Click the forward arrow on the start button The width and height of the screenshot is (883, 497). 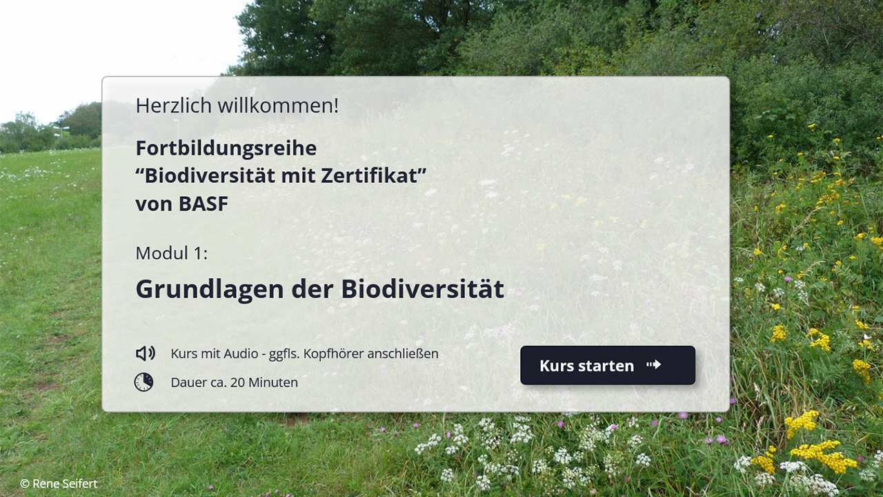[x=653, y=365]
